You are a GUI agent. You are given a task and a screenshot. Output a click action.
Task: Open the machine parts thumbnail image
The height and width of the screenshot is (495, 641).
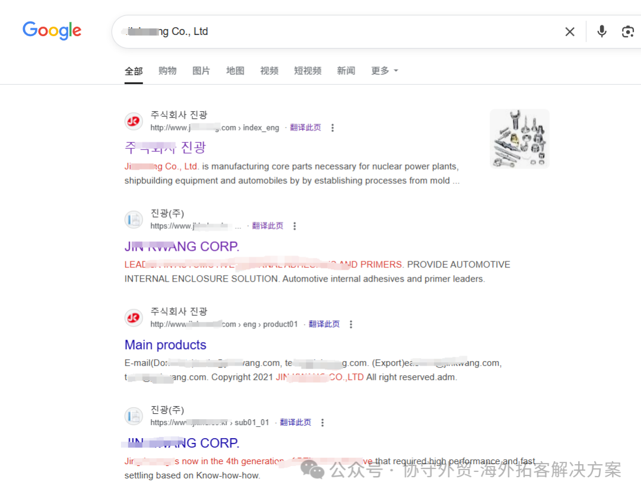pyautogui.click(x=519, y=139)
